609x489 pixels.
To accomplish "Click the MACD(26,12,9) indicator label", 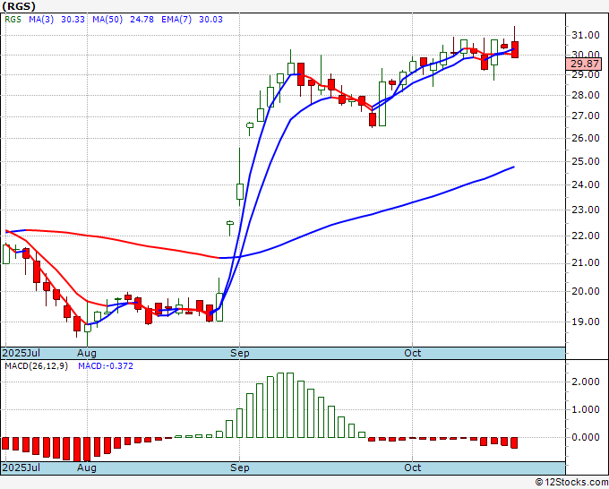I will (36, 366).
